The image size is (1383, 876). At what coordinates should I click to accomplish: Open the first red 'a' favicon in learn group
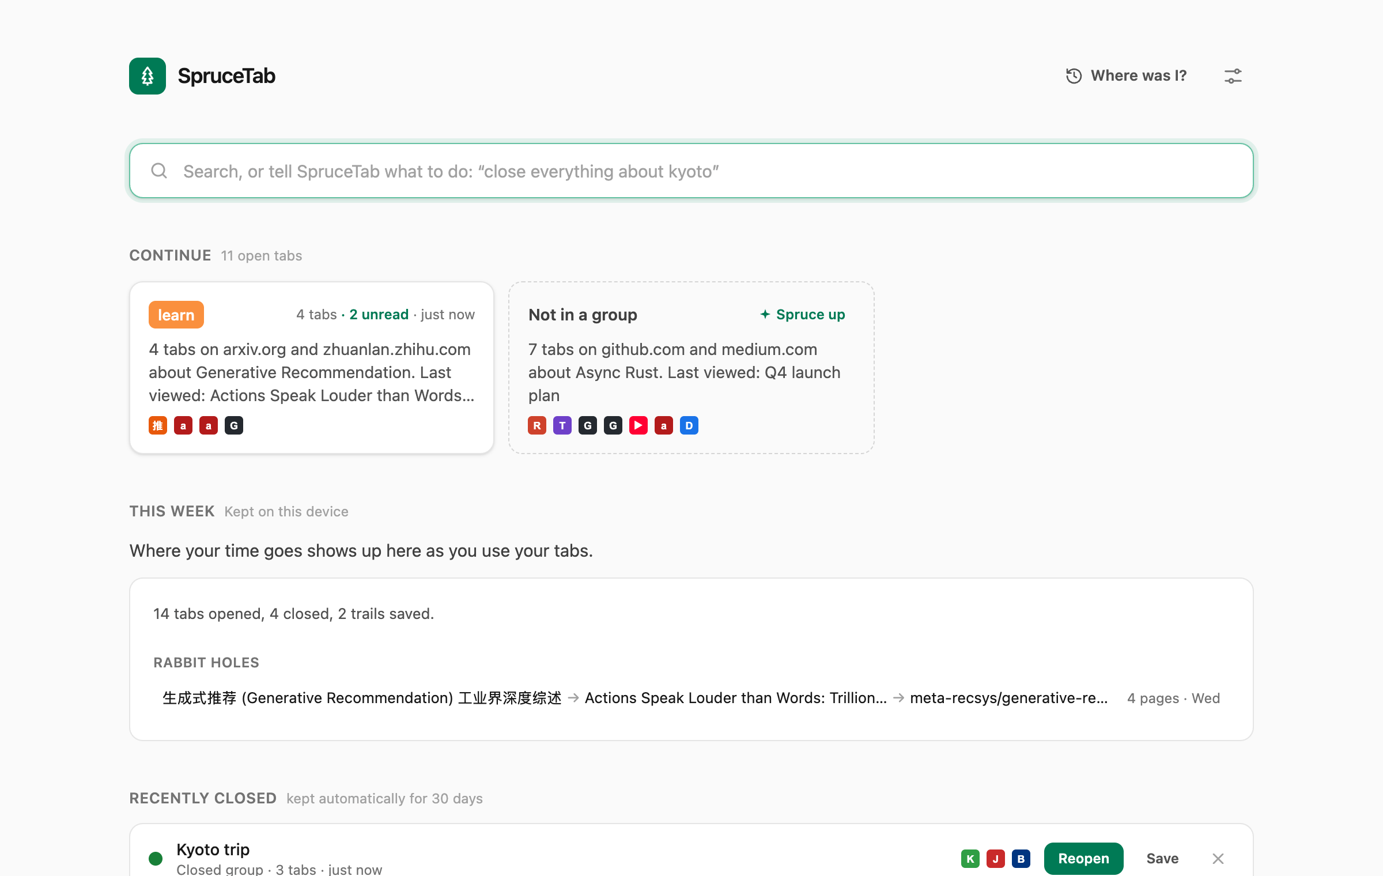coord(183,425)
